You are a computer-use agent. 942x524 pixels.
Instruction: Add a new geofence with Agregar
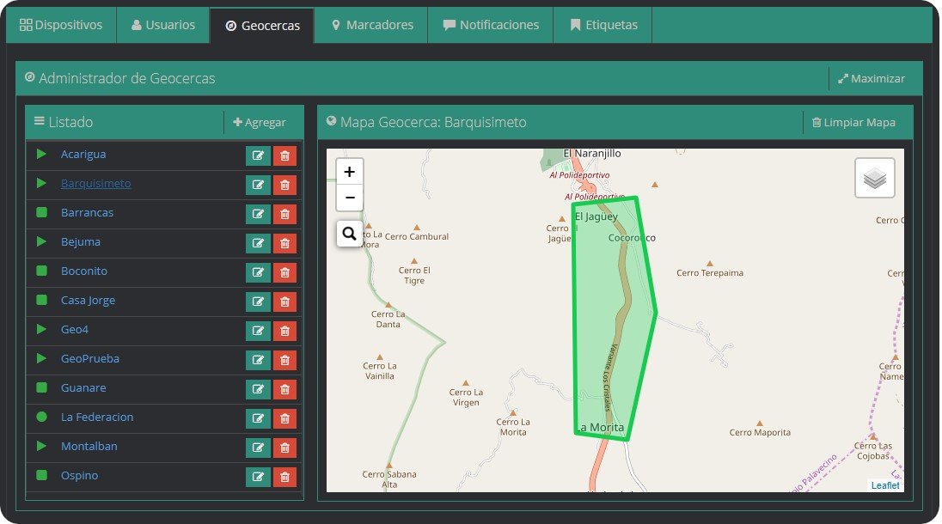(x=260, y=122)
